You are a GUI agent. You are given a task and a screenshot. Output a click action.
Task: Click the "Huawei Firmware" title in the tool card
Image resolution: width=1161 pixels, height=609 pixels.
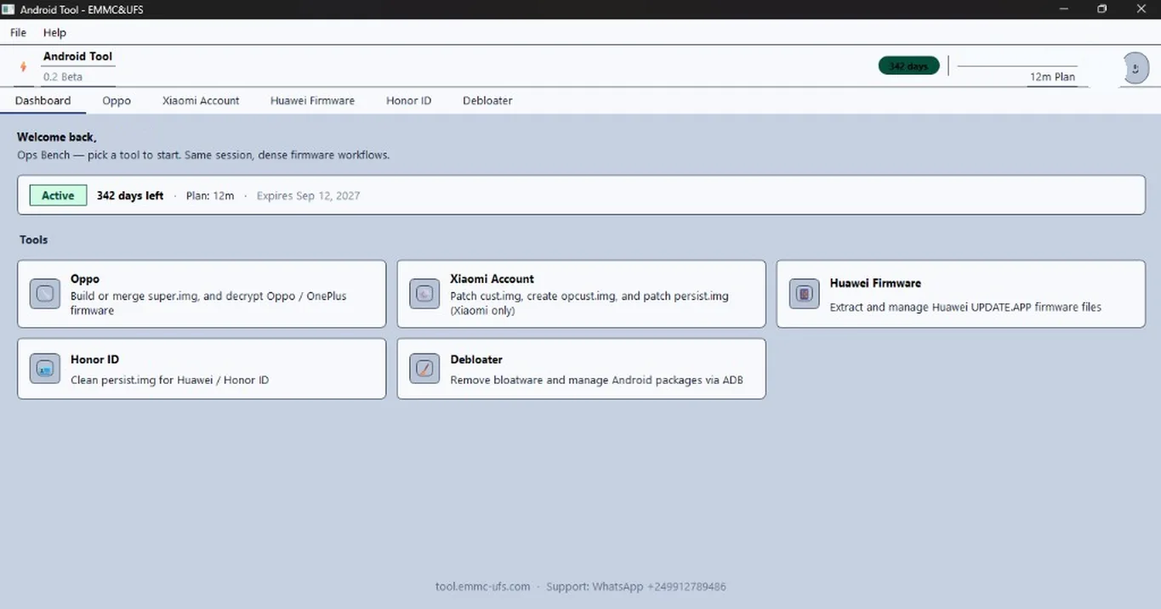point(875,283)
